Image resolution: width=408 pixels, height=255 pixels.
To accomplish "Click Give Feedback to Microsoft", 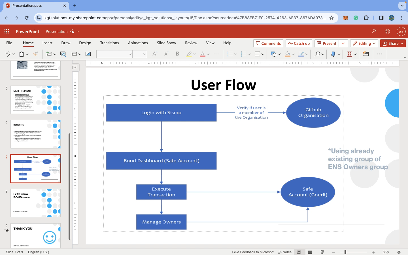I will point(253,252).
